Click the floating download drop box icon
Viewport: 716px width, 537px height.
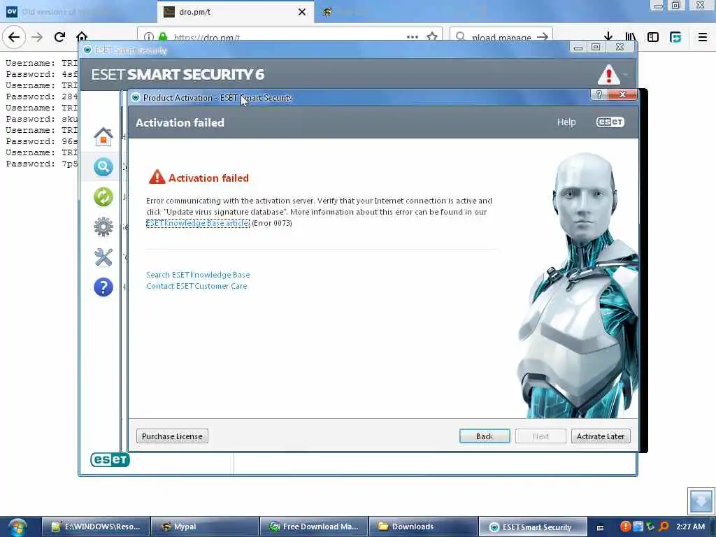pyautogui.click(x=701, y=501)
